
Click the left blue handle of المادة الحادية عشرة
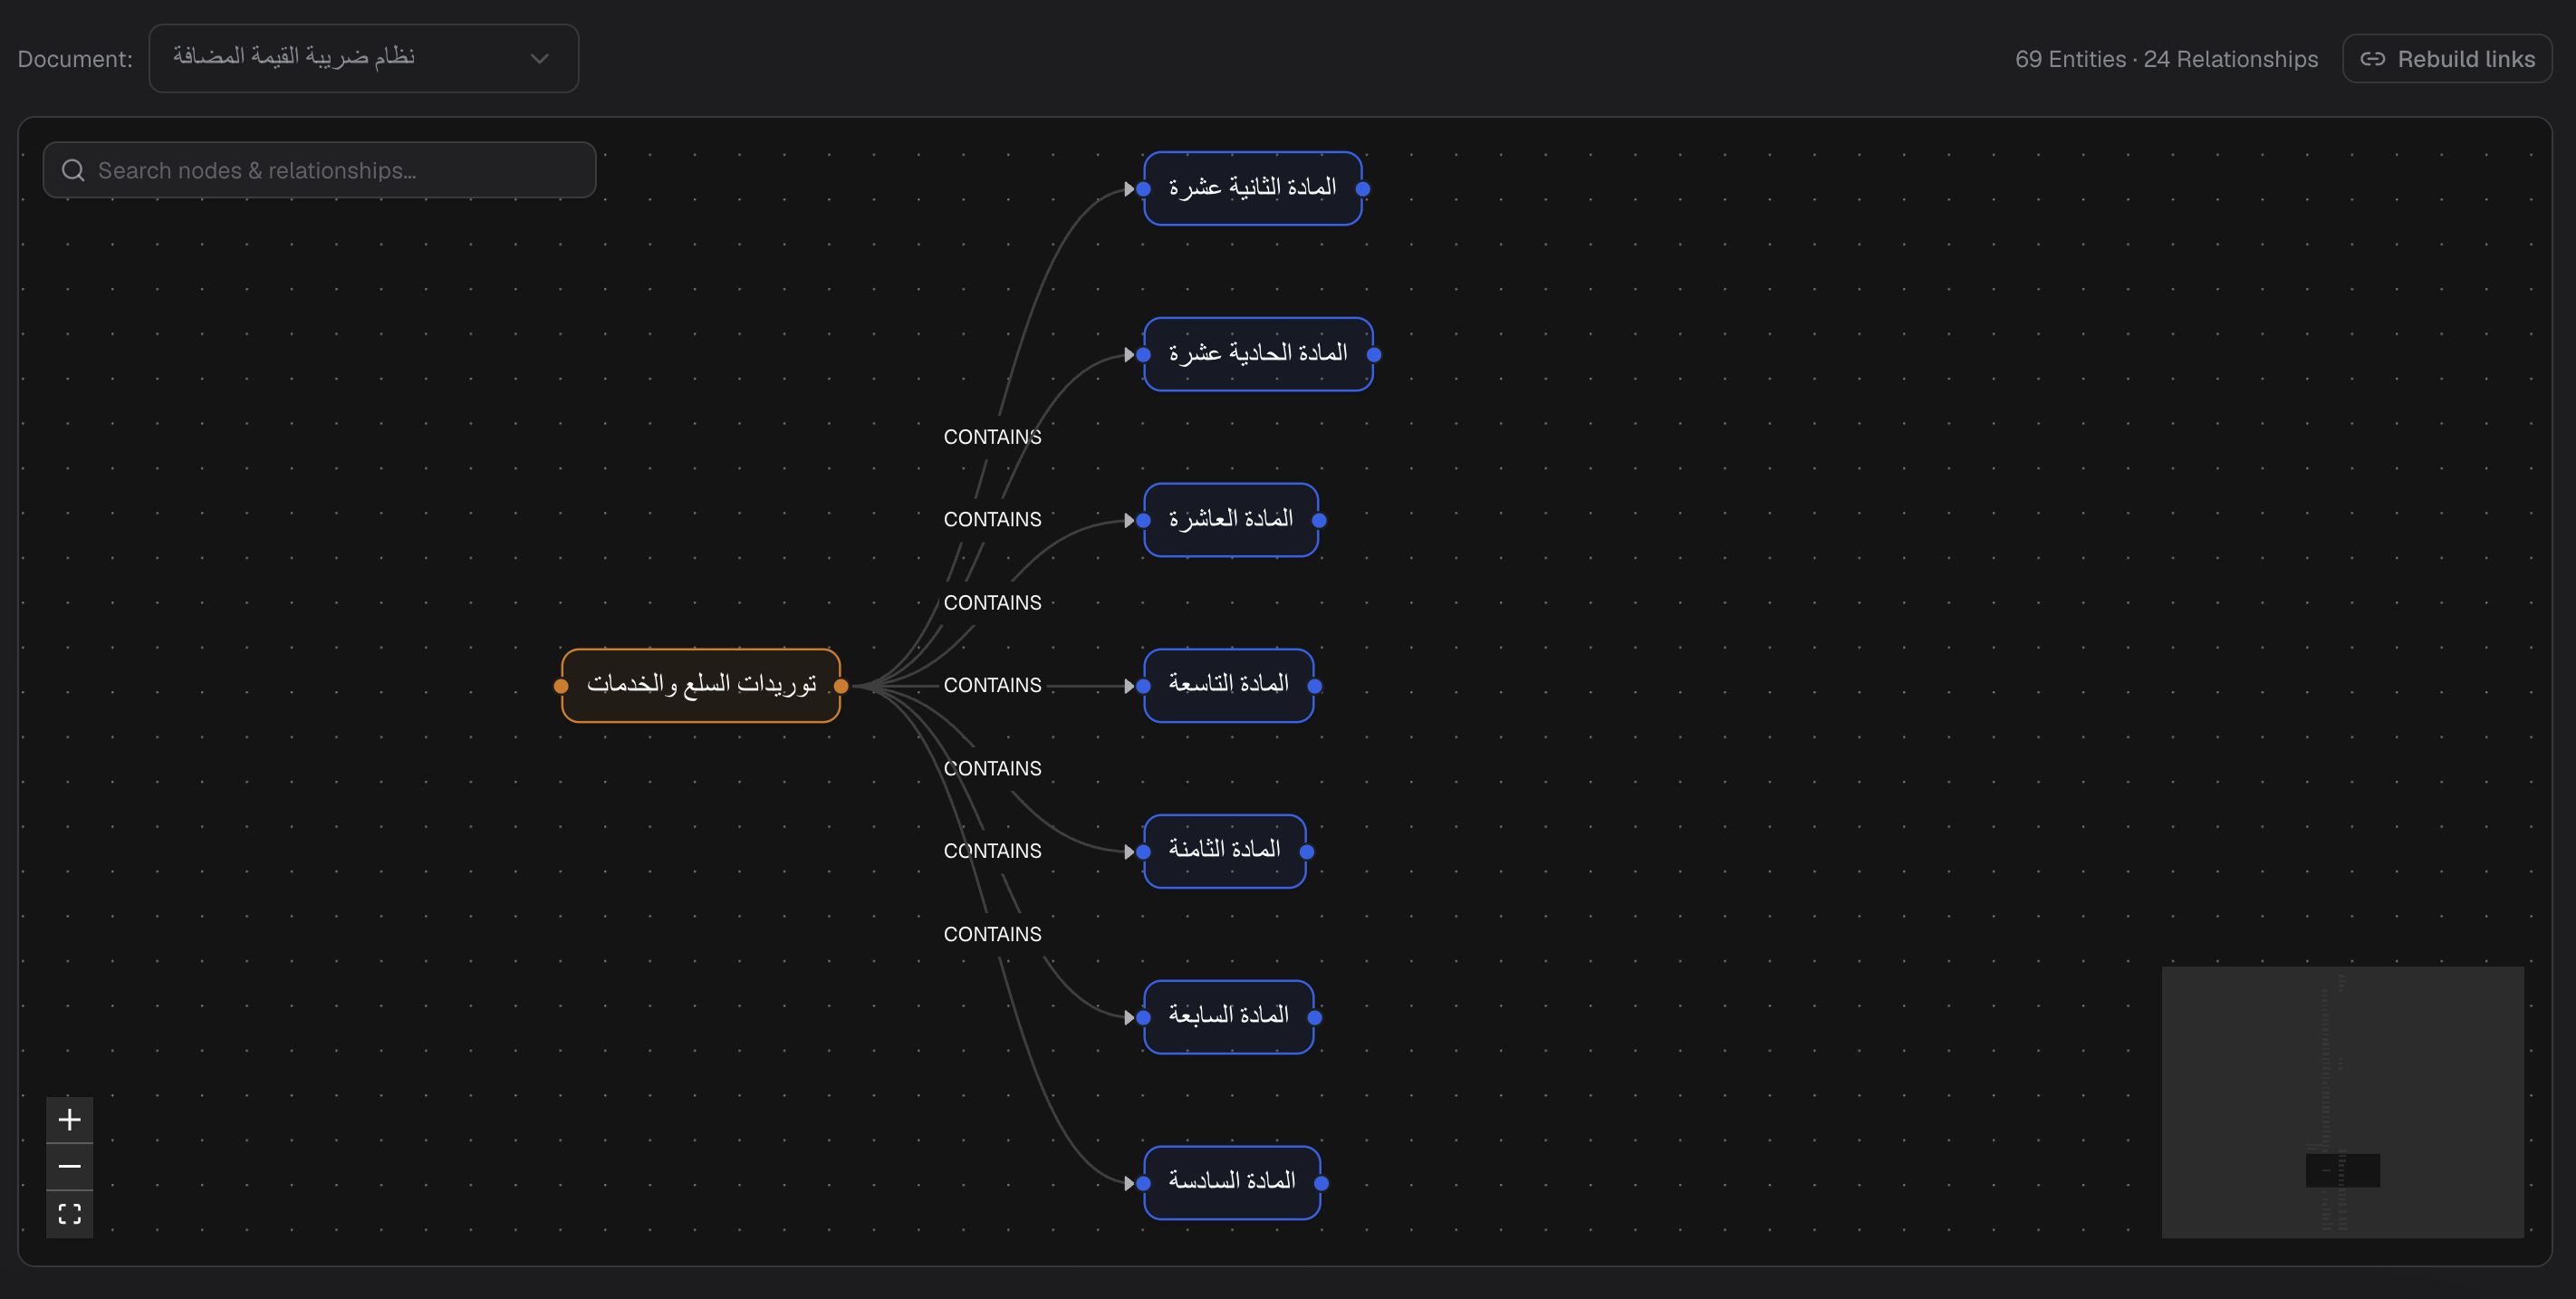(x=1144, y=355)
